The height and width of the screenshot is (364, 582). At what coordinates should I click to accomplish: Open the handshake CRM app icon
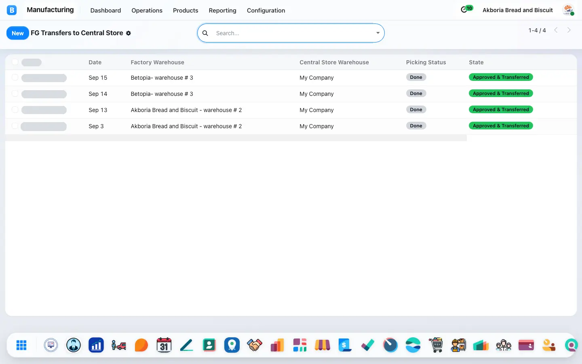tap(255, 345)
